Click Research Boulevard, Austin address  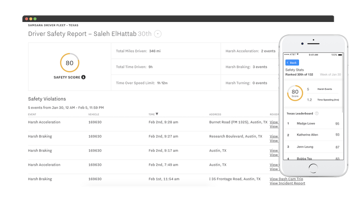pos(236,136)
